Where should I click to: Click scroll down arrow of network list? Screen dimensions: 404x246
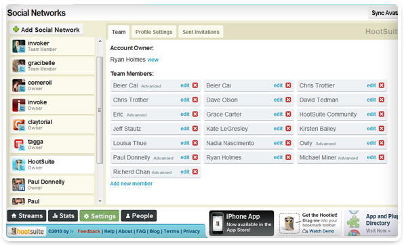(100, 201)
